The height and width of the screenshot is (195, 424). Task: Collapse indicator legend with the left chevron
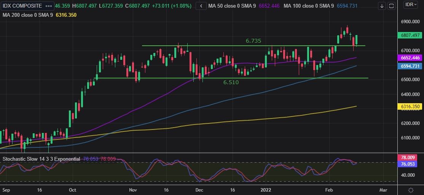tap(201, 6)
